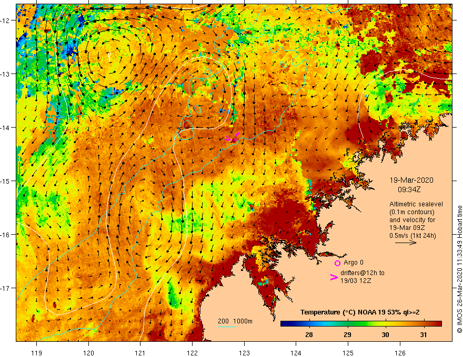The image size is (463, 357).
Task: Click the '0.5m/s (1kt 24h)' scale label
Action: coord(412,236)
